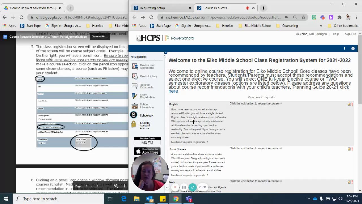The image size is (362, 204).
Task: Click the printer icon in PowerSchool header
Action: [x=353, y=48]
